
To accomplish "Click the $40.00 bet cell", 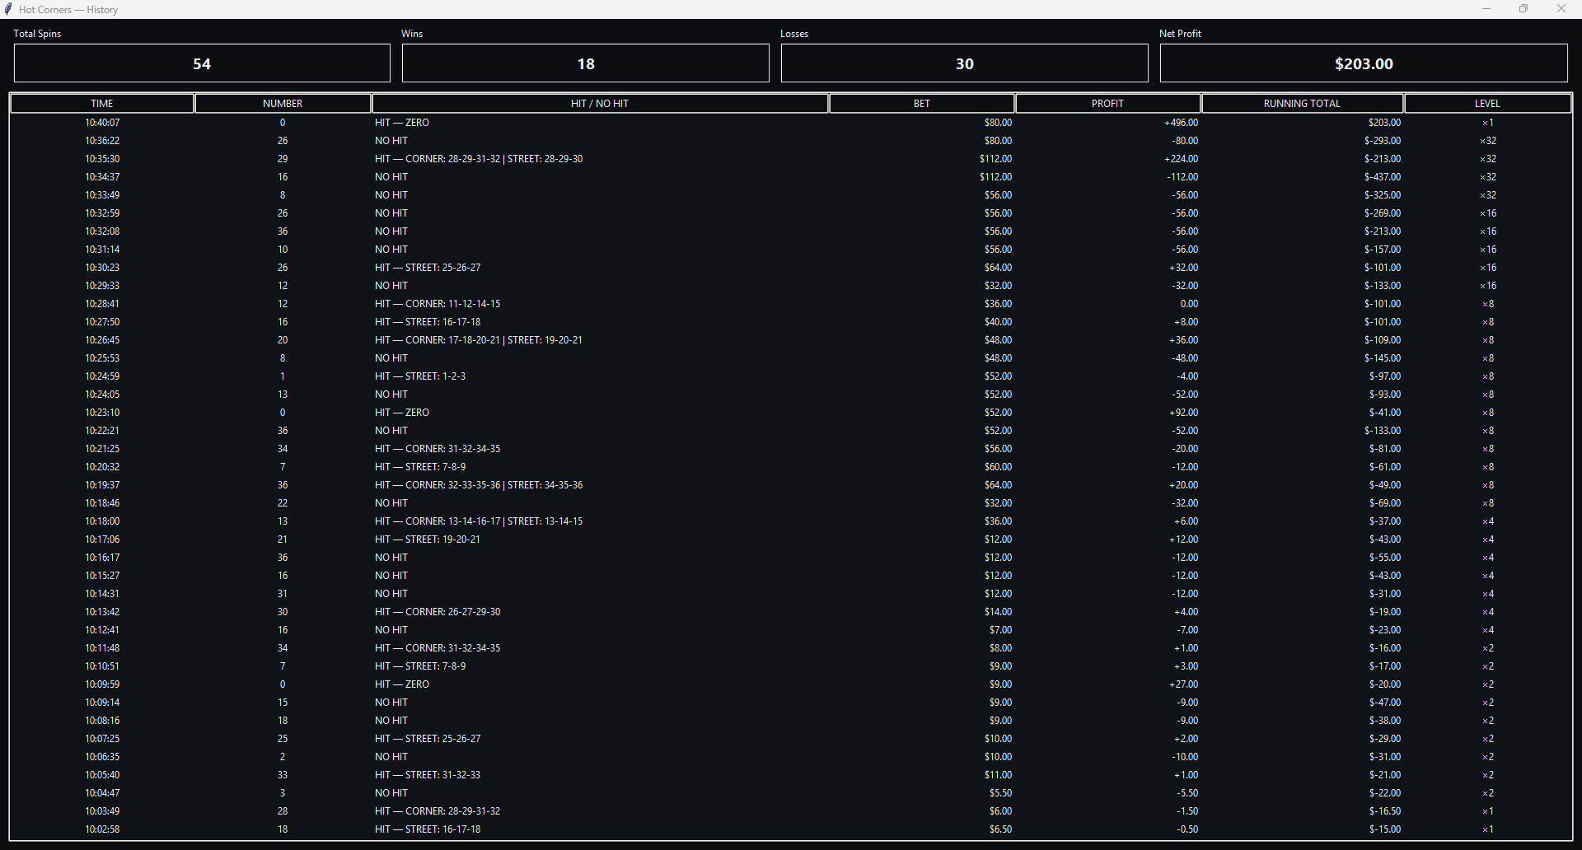I will click(998, 322).
